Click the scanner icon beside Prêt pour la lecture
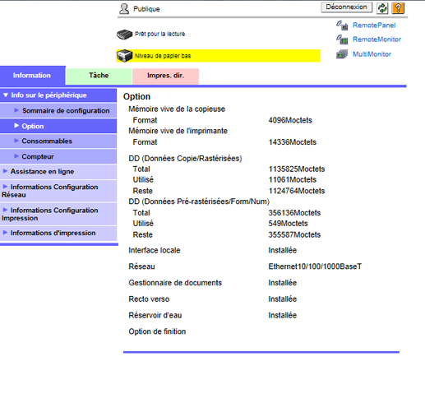 tap(124, 35)
